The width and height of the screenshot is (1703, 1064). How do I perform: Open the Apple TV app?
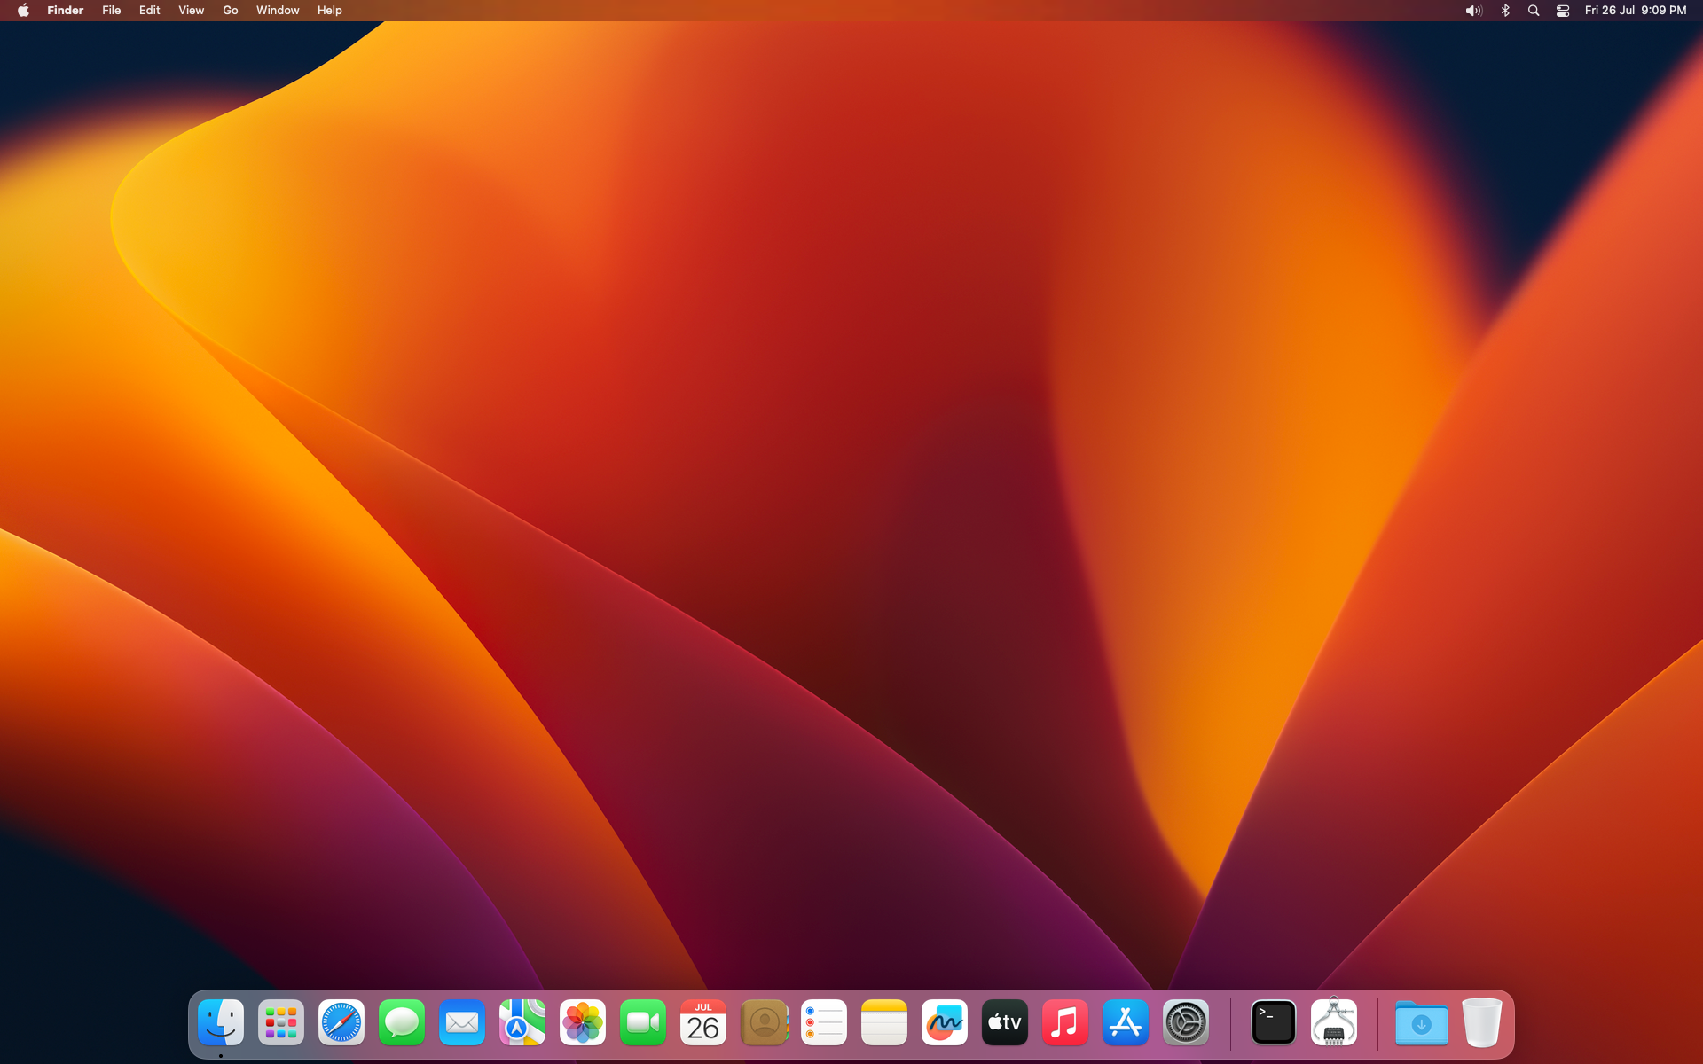[1005, 1023]
